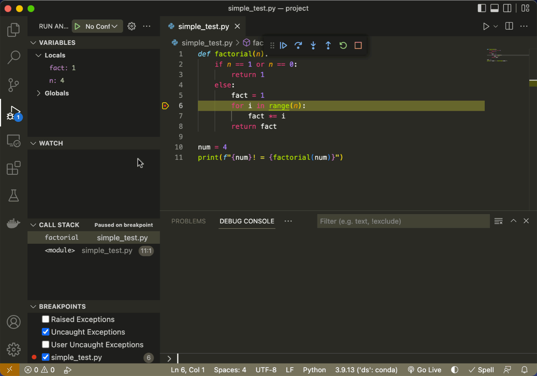Open the Accounts menu icon
Screen dimensions: 537x376
(14, 322)
